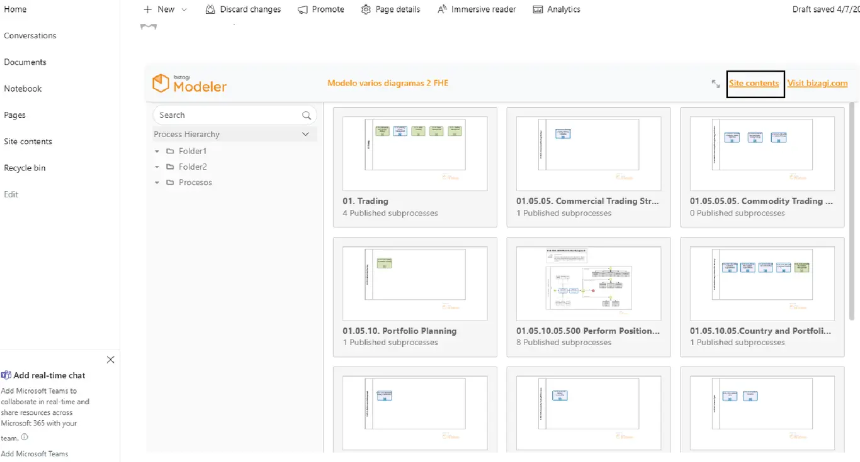The height and width of the screenshot is (462, 860).
Task: Click the Bizagi Modeler logo
Action: tap(190, 83)
